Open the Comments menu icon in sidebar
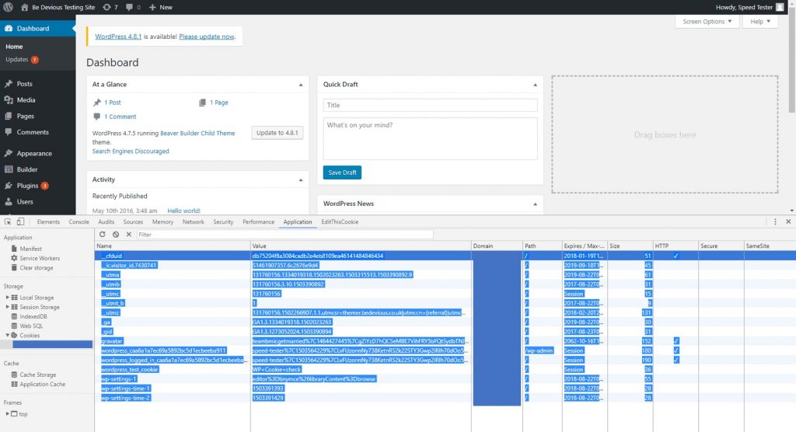Image resolution: width=796 pixels, height=432 pixels. (9, 132)
